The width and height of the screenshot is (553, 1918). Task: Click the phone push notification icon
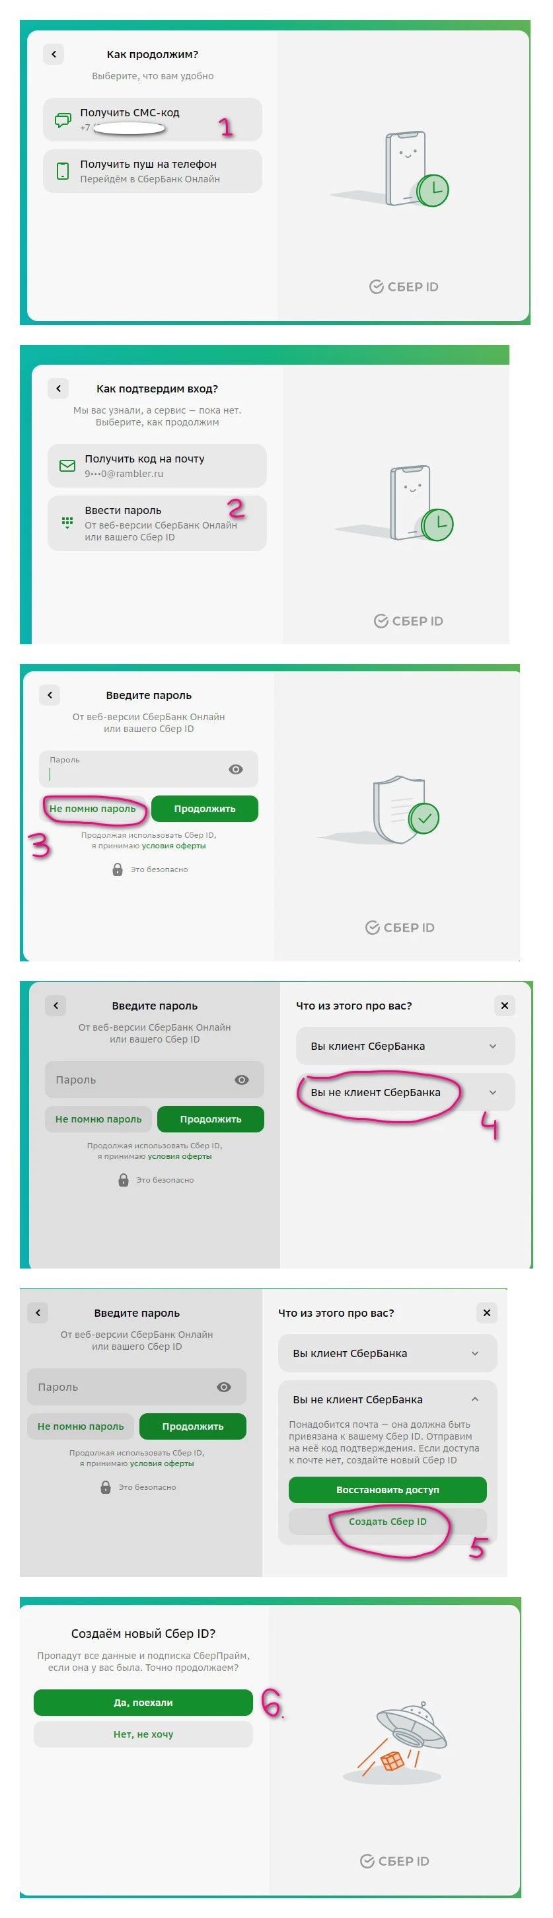(63, 171)
